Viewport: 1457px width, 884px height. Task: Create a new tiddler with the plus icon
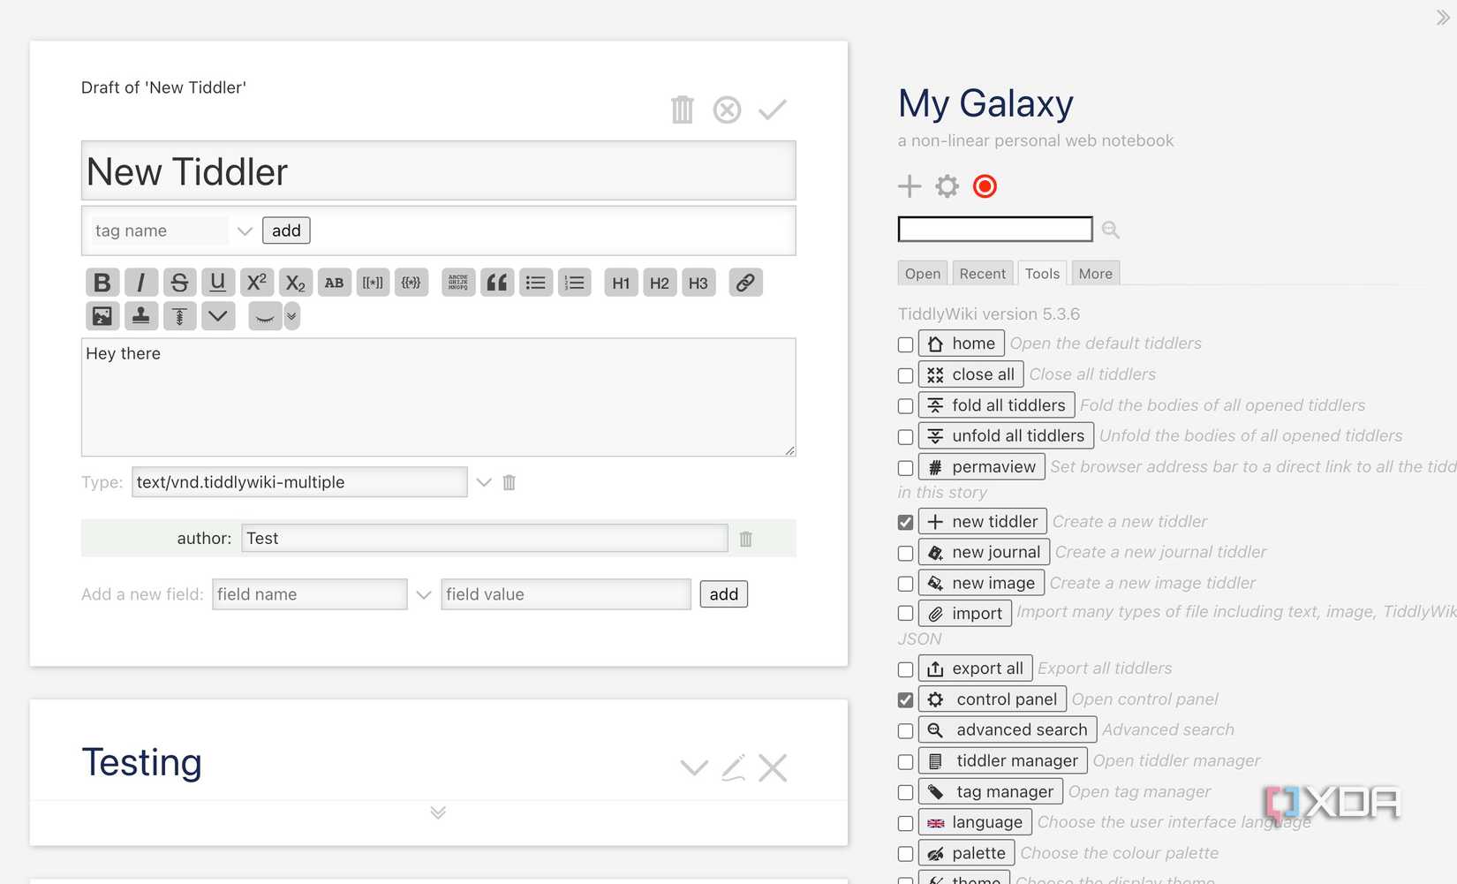(909, 185)
